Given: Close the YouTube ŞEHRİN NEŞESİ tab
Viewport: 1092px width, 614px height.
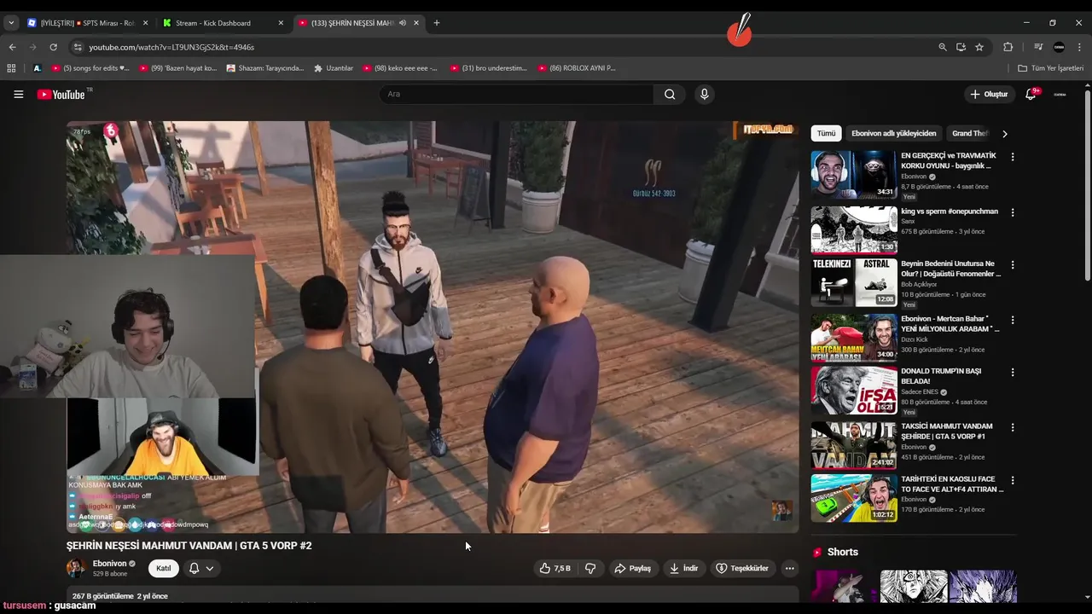Looking at the screenshot, I should pyautogui.click(x=416, y=23).
